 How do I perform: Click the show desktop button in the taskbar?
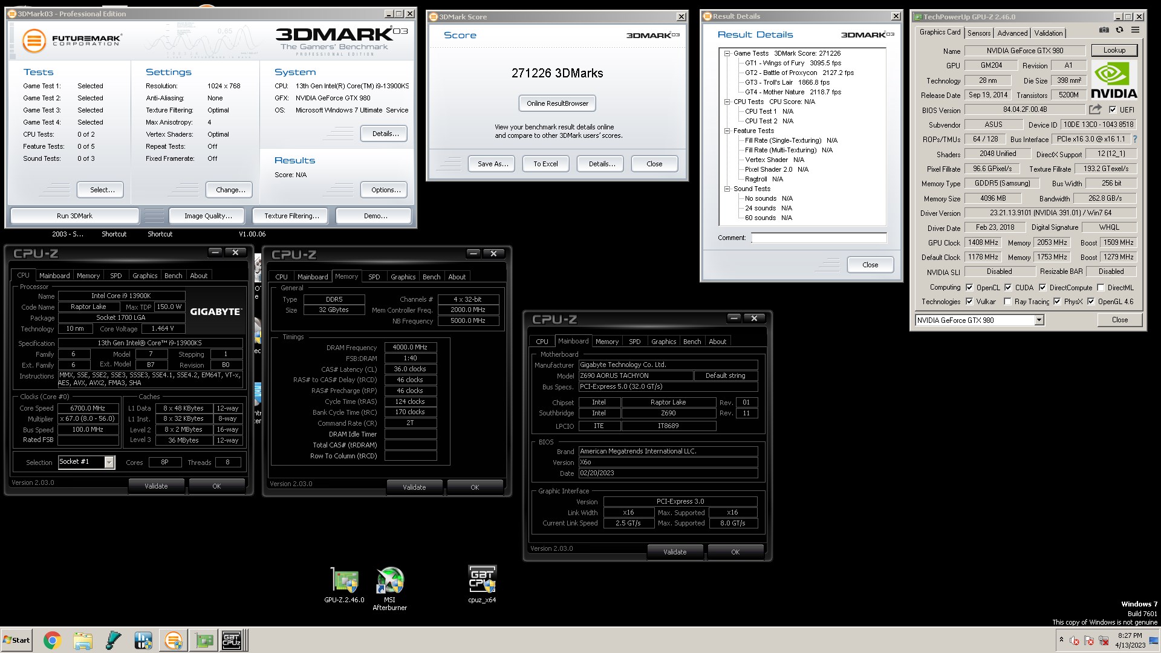pyautogui.click(x=1154, y=640)
